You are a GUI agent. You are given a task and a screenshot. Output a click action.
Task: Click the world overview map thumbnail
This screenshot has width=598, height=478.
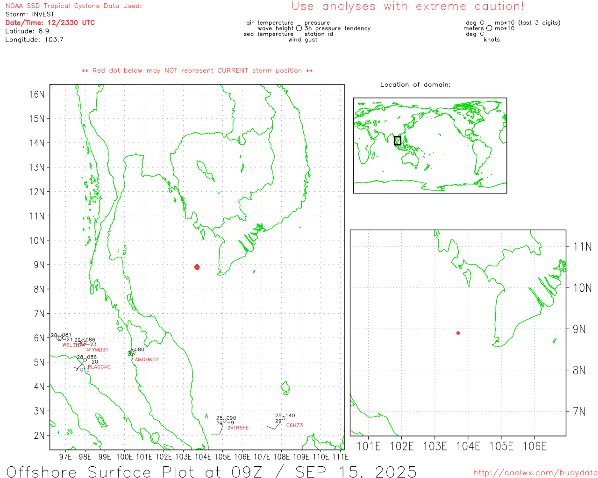(430, 145)
